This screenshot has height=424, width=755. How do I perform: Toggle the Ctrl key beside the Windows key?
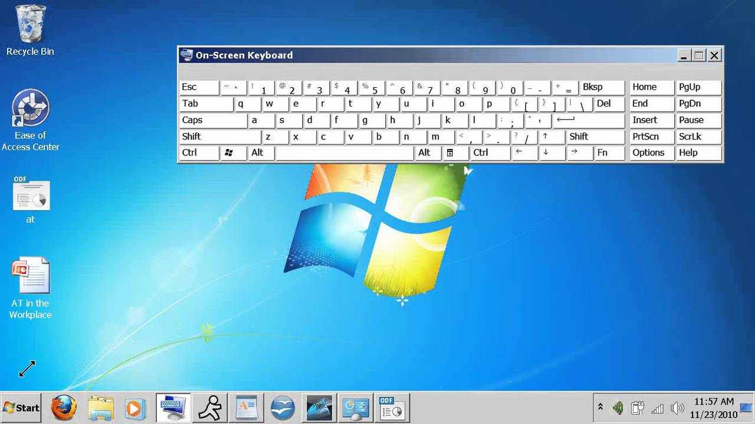(x=199, y=153)
